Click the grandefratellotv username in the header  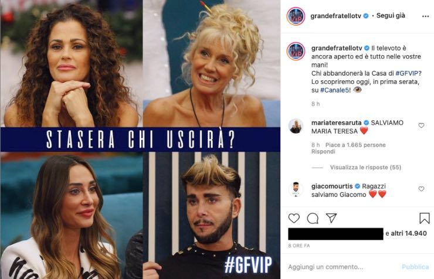[x=335, y=16]
